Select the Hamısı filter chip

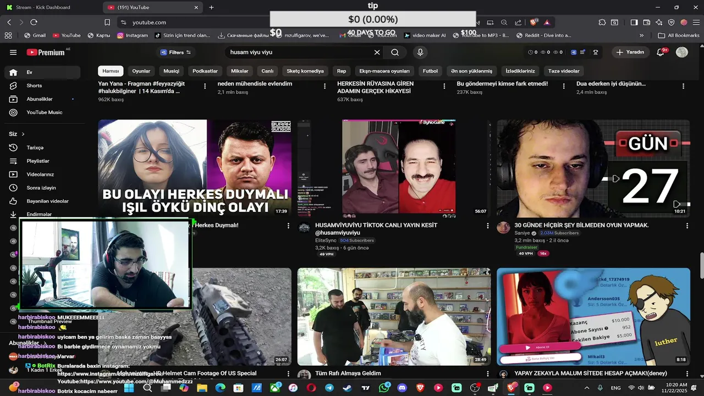[x=111, y=71]
